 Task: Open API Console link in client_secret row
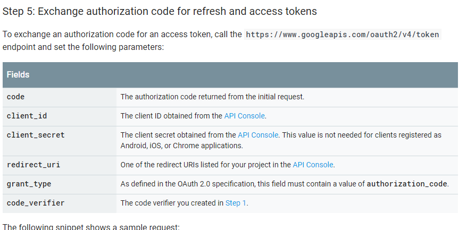click(x=258, y=135)
